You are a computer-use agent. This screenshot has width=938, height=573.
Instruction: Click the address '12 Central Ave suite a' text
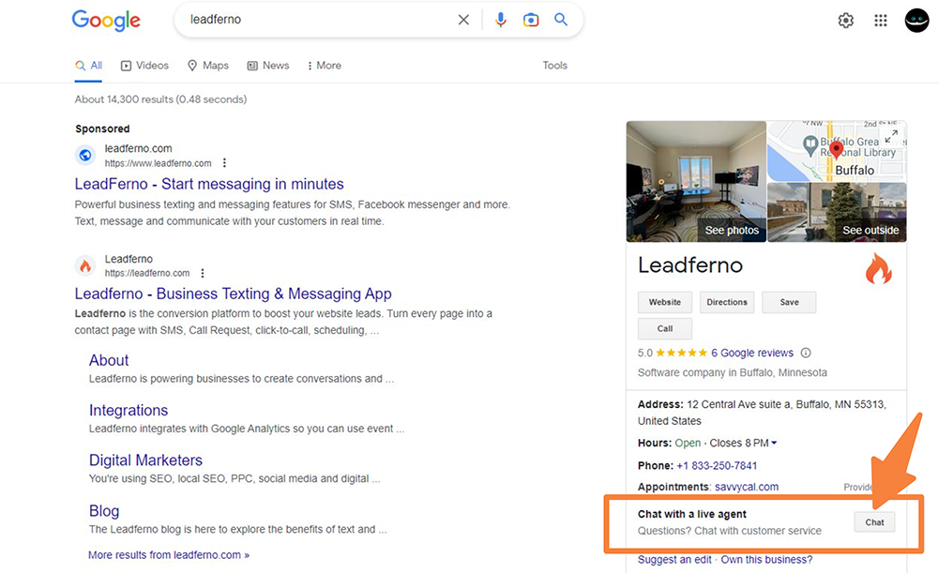[x=738, y=404]
